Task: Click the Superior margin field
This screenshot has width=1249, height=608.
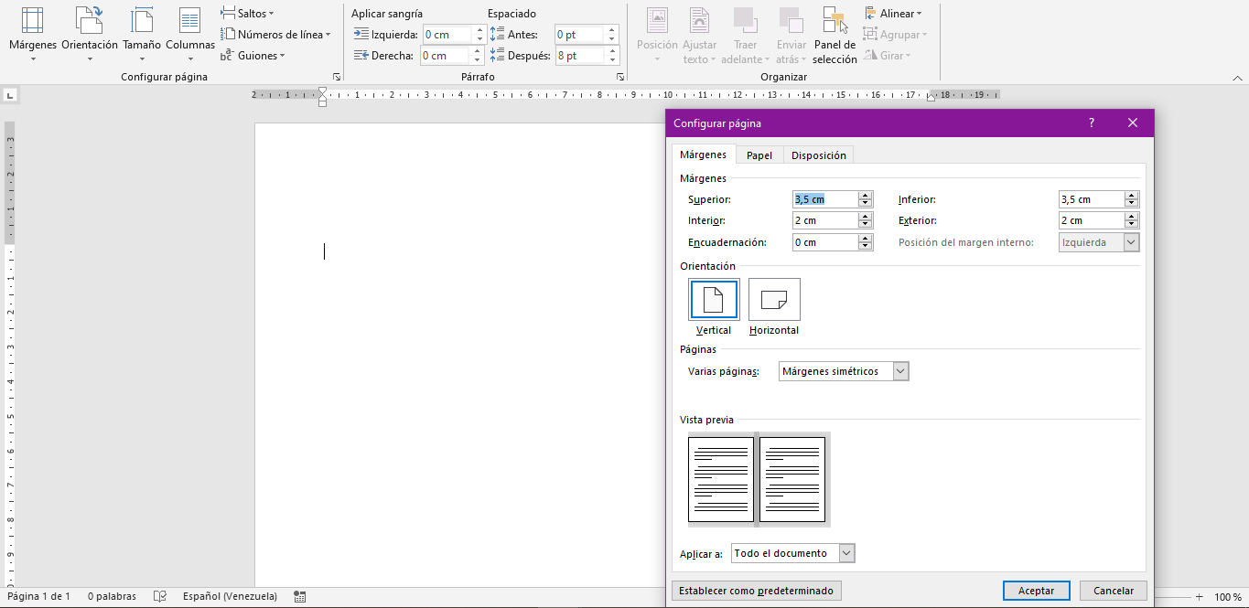Action: click(825, 199)
